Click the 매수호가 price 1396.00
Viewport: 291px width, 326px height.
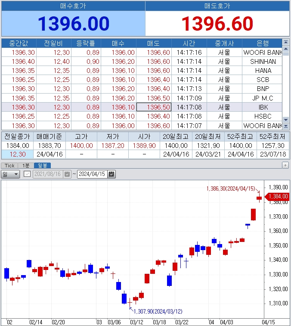pos(73,23)
